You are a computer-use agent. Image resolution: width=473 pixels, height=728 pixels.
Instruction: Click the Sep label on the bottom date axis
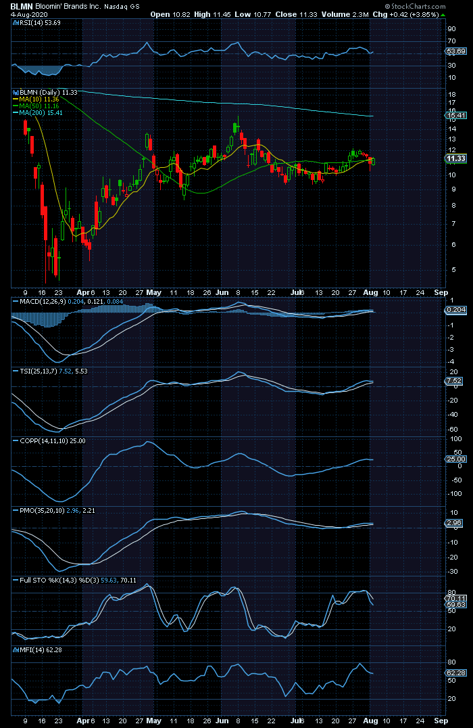coord(441,721)
